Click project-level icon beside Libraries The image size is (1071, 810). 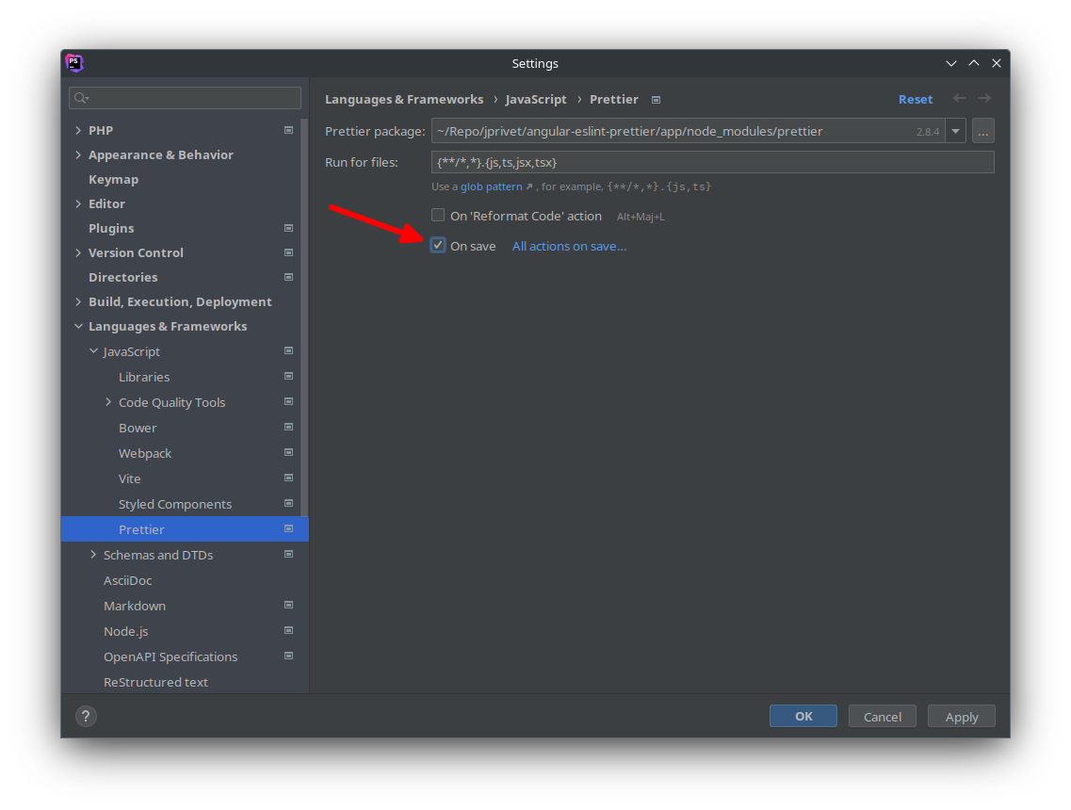[x=289, y=377]
